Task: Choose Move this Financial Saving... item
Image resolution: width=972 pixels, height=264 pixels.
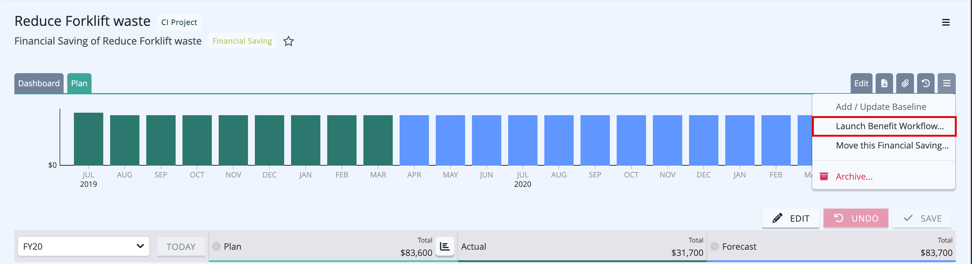Action: coord(884,145)
